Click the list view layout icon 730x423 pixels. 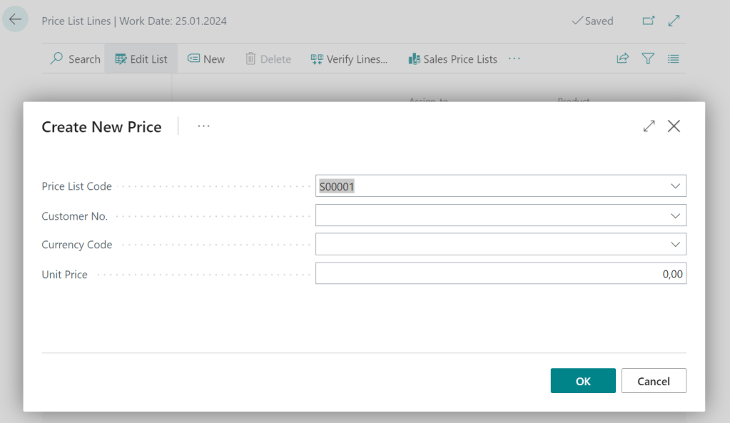coord(673,59)
